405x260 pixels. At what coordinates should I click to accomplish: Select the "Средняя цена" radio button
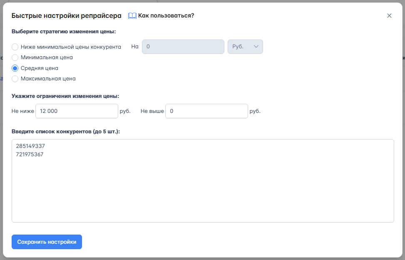pyautogui.click(x=15, y=68)
